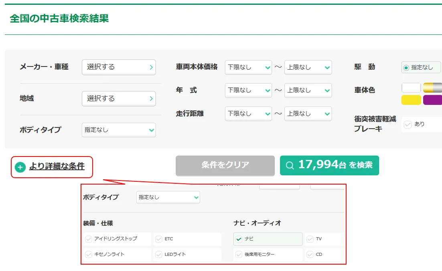This screenshot has height=271, width=442.
Task: Click the magnifier icon on search button
Action: point(290,165)
